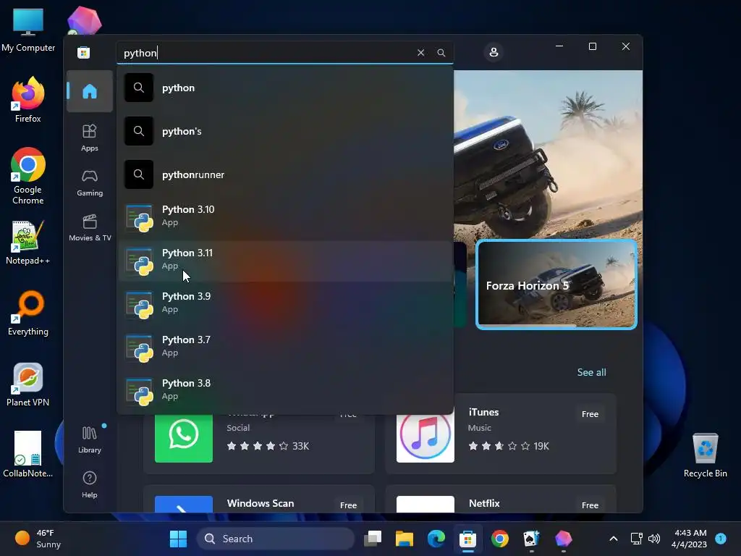Show hidden system tray icons chevron

tap(614, 539)
